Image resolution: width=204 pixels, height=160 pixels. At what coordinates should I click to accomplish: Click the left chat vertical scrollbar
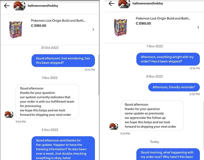click(x=98, y=75)
